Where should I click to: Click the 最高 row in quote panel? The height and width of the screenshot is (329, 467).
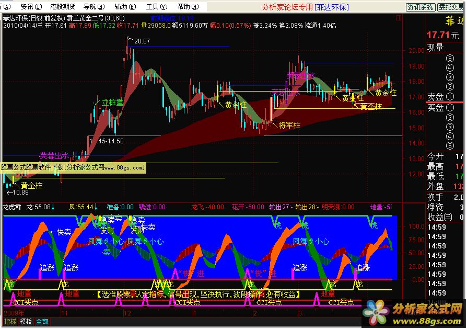pyautogui.click(x=446, y=166)
